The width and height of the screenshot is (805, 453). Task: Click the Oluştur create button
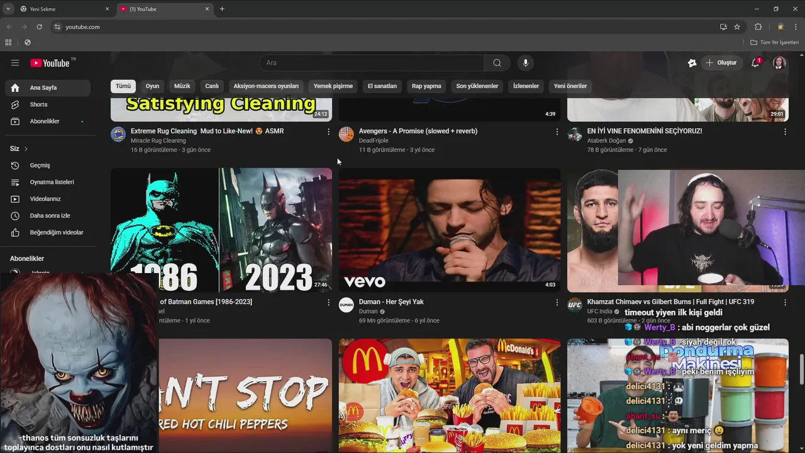[x=721, y=63]
